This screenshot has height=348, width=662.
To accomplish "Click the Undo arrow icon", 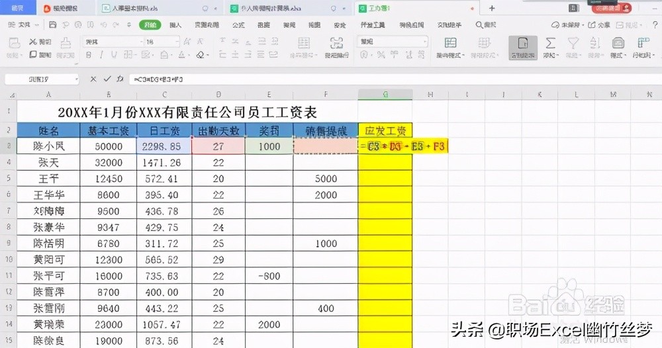I will click(x=104, y=25).
